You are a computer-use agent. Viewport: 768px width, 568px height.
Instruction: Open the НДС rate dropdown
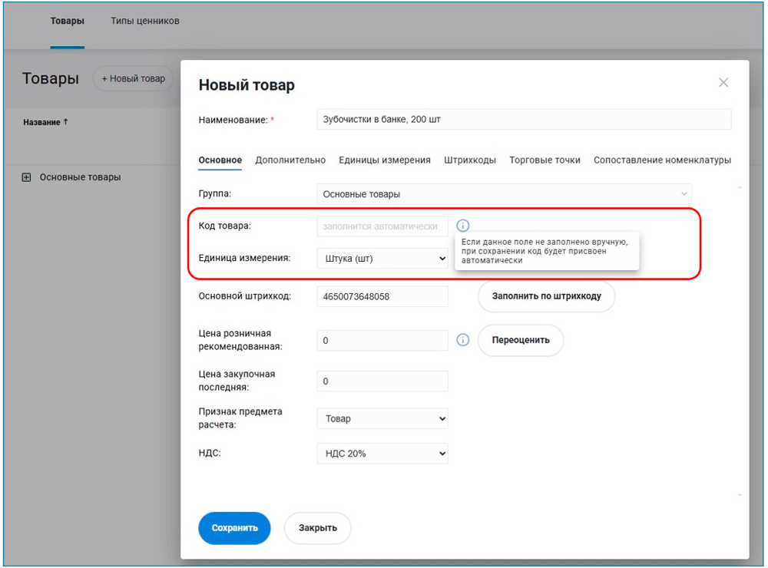click(x=382, y=454)
